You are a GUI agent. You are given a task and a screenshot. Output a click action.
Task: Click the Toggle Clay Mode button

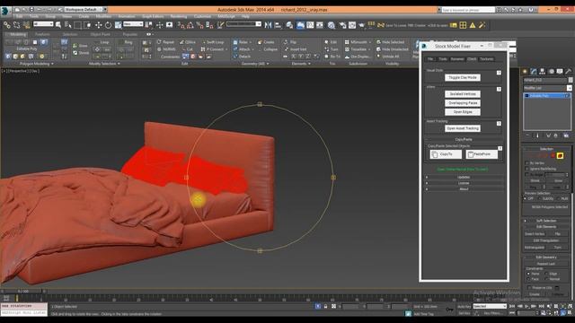pyautogui.click(x=463, y=78)
